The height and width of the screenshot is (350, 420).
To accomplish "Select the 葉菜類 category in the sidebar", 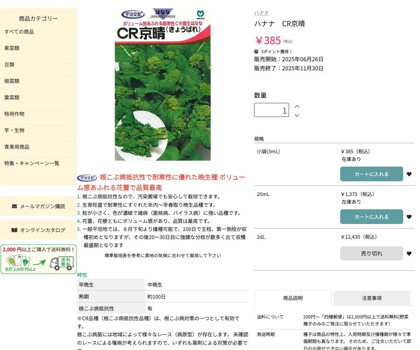I will 12,97.
